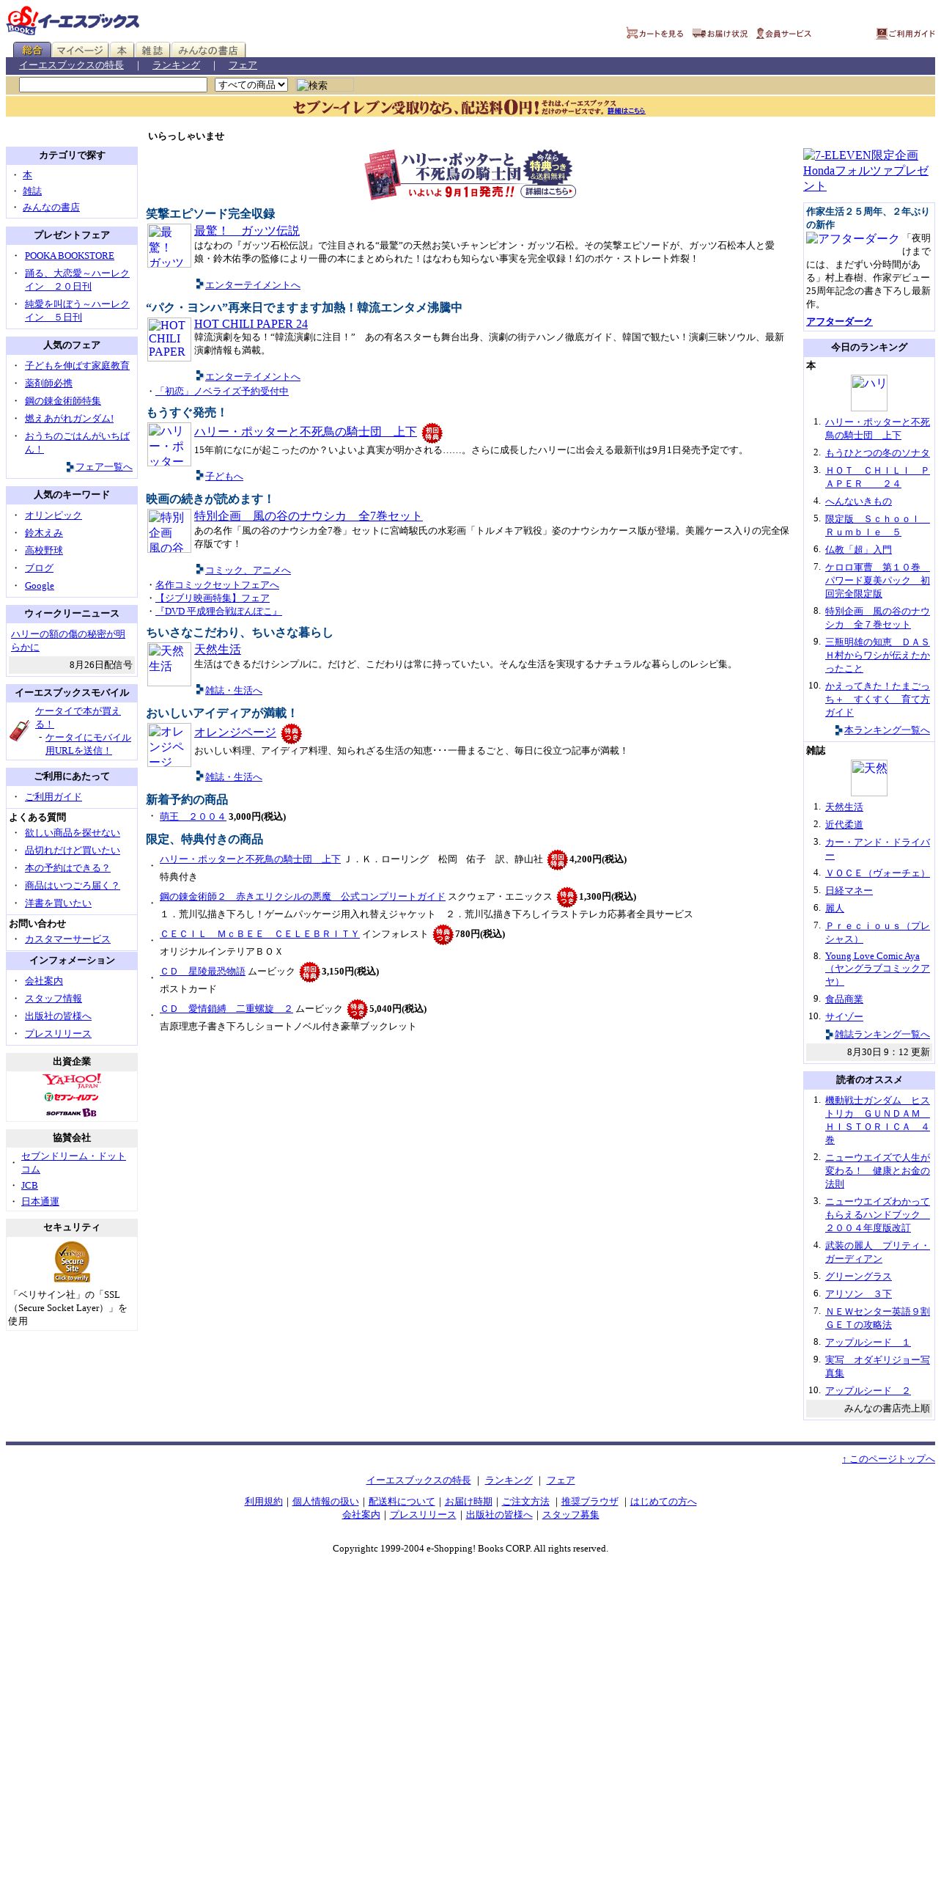941x1883 pixels.
Task: Click the オリンピック keyword link
Action: [x=53, y=515]
